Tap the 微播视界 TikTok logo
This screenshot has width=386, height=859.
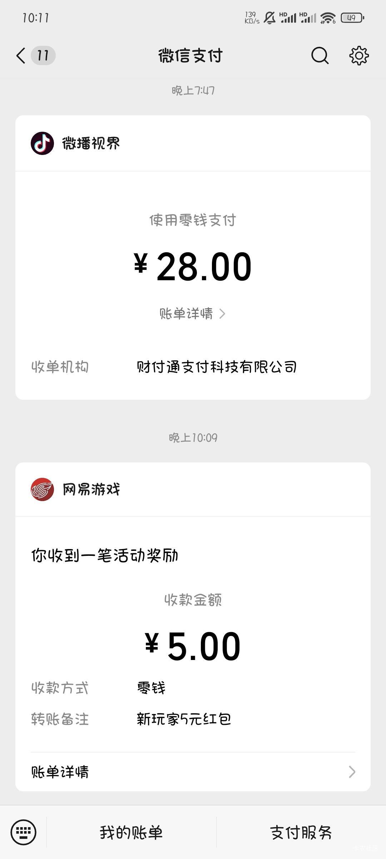(42, 143)
